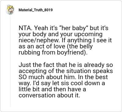The height and width of the screenshot is (112, 122).
Task: Click the line "rubbing from boyfriend)."
Action: (53, 53)
